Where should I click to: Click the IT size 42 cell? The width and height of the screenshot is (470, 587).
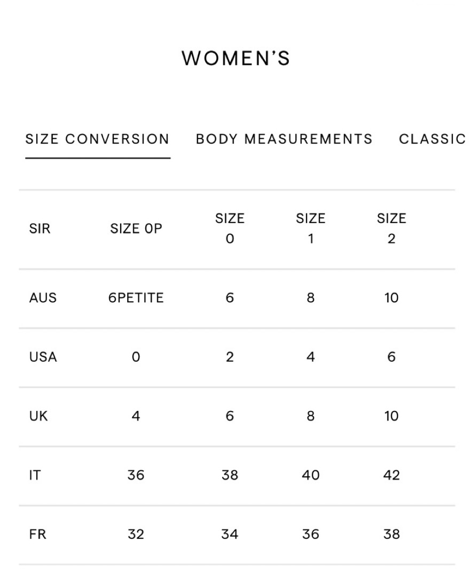coord(391,476)
